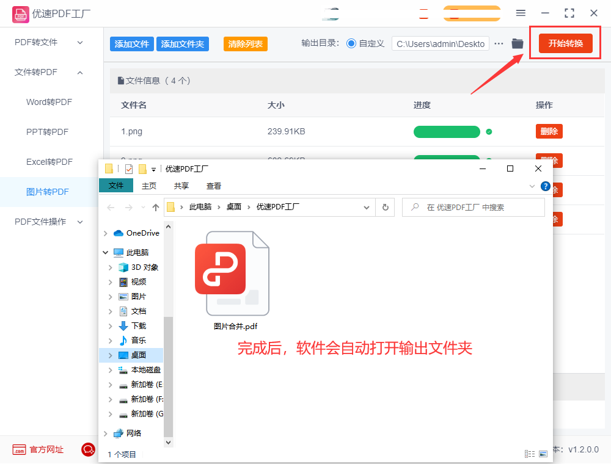The image size is (611, 464).
Task: Click the Explorer search magnifier icon
Action: click(x=415, y=207)
